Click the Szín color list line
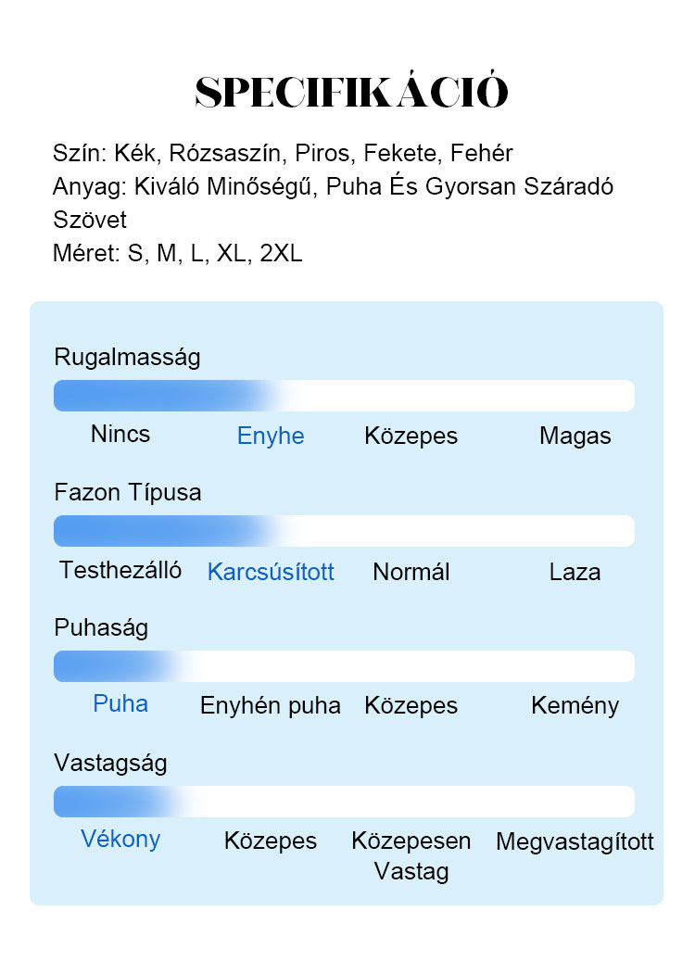Image resolution: width=695 pixels, height=961 pixels. [283, 153]
